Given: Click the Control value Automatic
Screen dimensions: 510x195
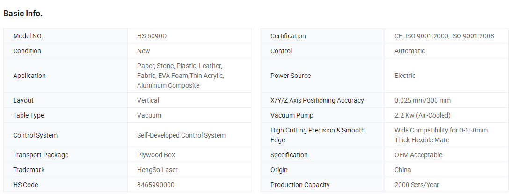Looking at the screenshot, I should pyautogui.click(x=409, y=51).
